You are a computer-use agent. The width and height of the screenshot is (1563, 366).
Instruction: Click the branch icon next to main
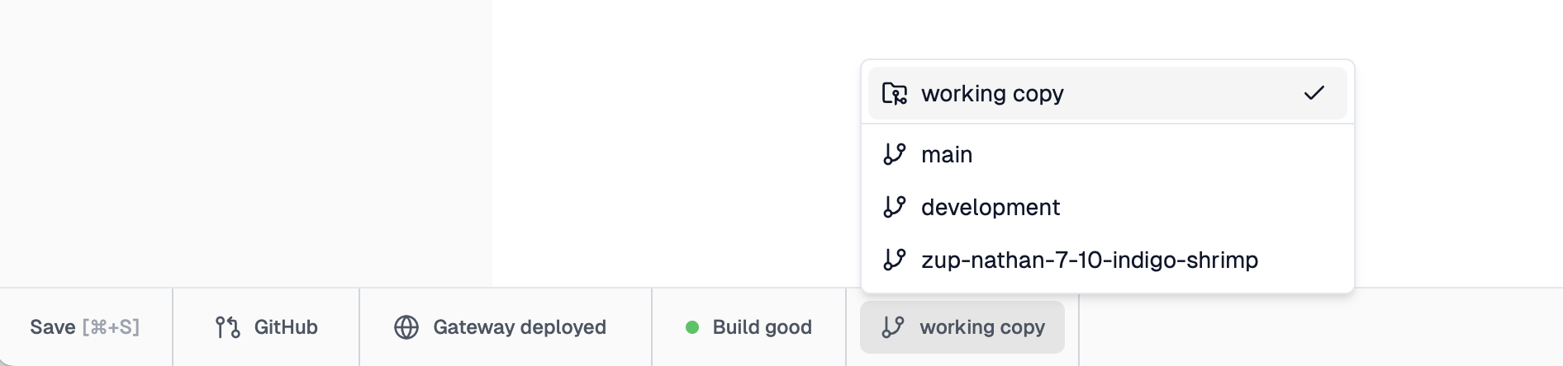point(895,154)
